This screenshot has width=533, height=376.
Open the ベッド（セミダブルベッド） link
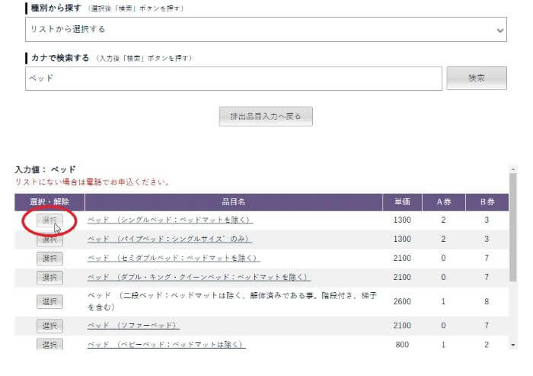click(x=174, y=258)
